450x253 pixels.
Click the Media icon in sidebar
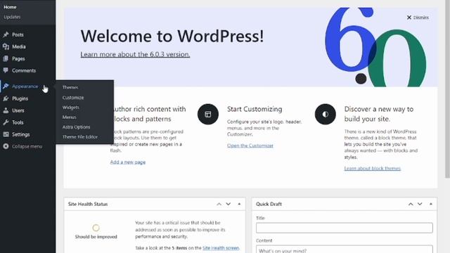click(6, 46)
